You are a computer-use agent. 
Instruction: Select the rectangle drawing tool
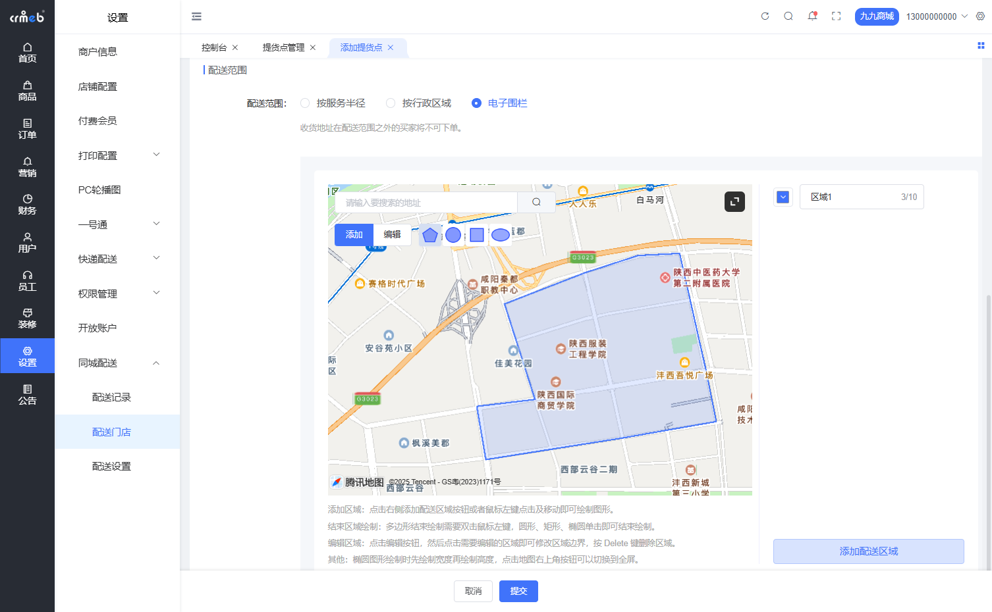[x=477, y=235]
